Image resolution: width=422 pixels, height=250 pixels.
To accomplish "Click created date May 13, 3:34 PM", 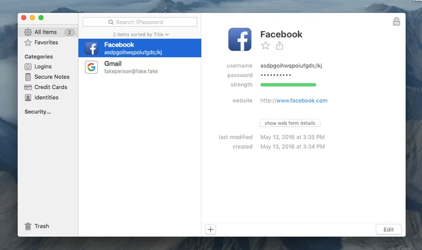I will click(292, 146).
